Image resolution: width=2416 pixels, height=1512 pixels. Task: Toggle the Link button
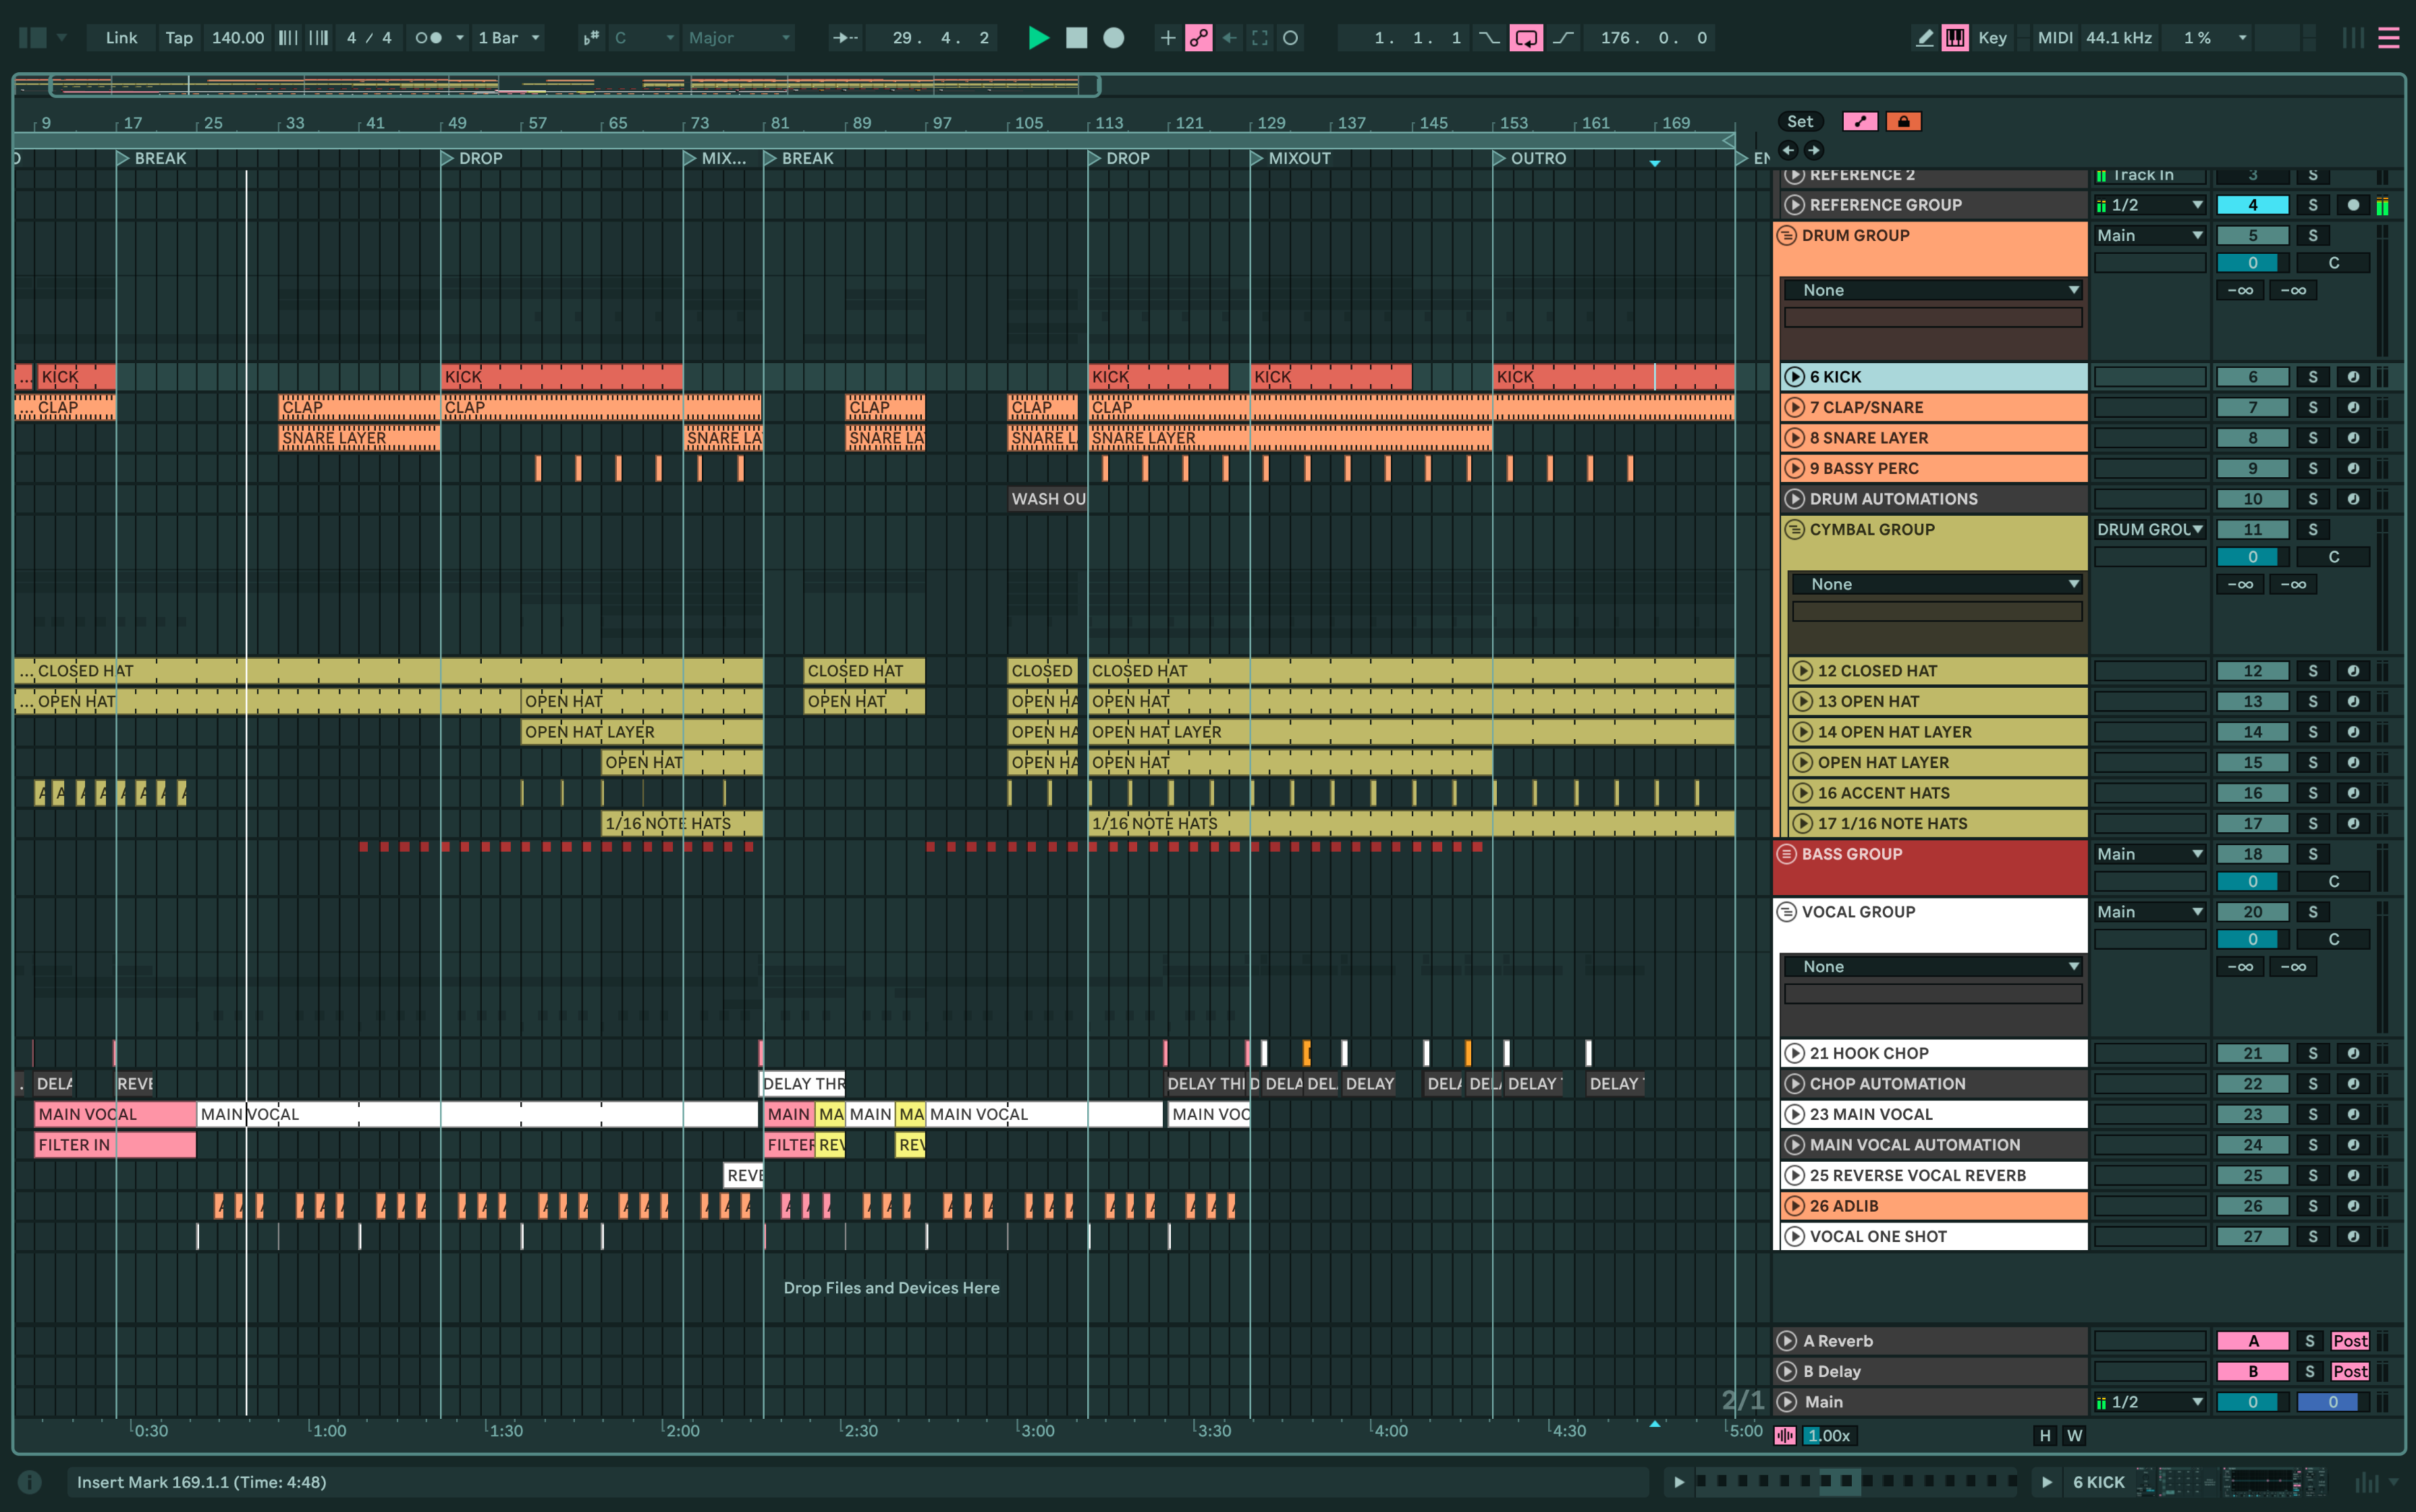[121, 38]
